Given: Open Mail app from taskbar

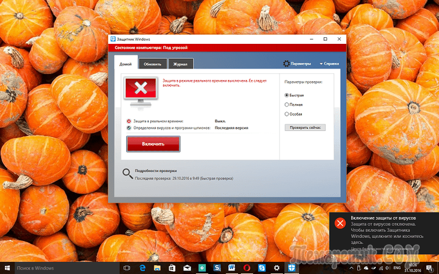Looking at the screenshot, I should point(187,268).
